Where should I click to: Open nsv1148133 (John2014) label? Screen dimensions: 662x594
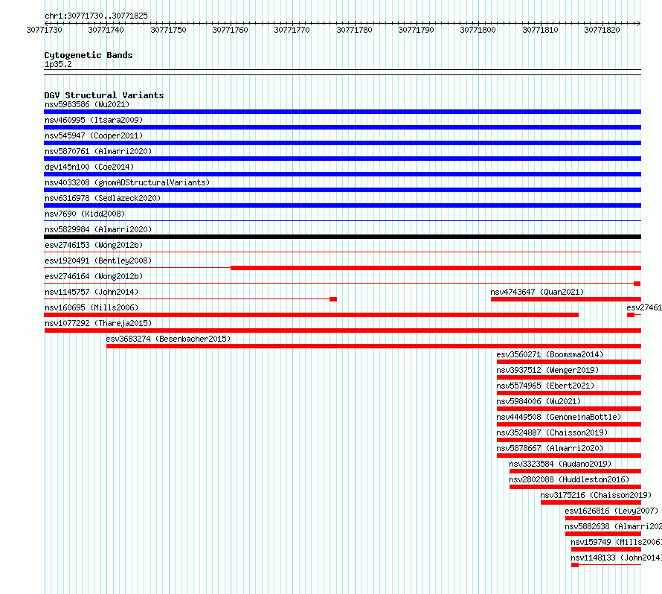[x=616, y=558]
